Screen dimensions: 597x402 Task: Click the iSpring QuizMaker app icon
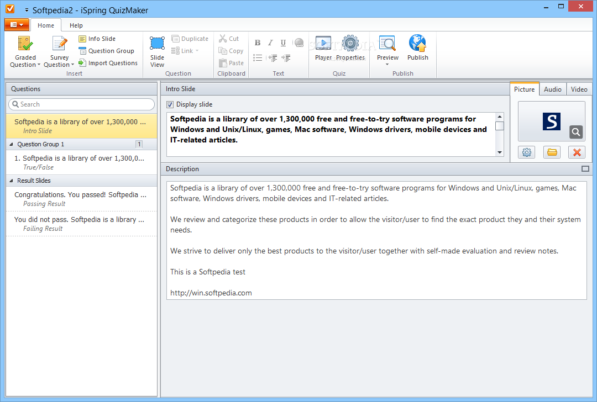[10, 9]
